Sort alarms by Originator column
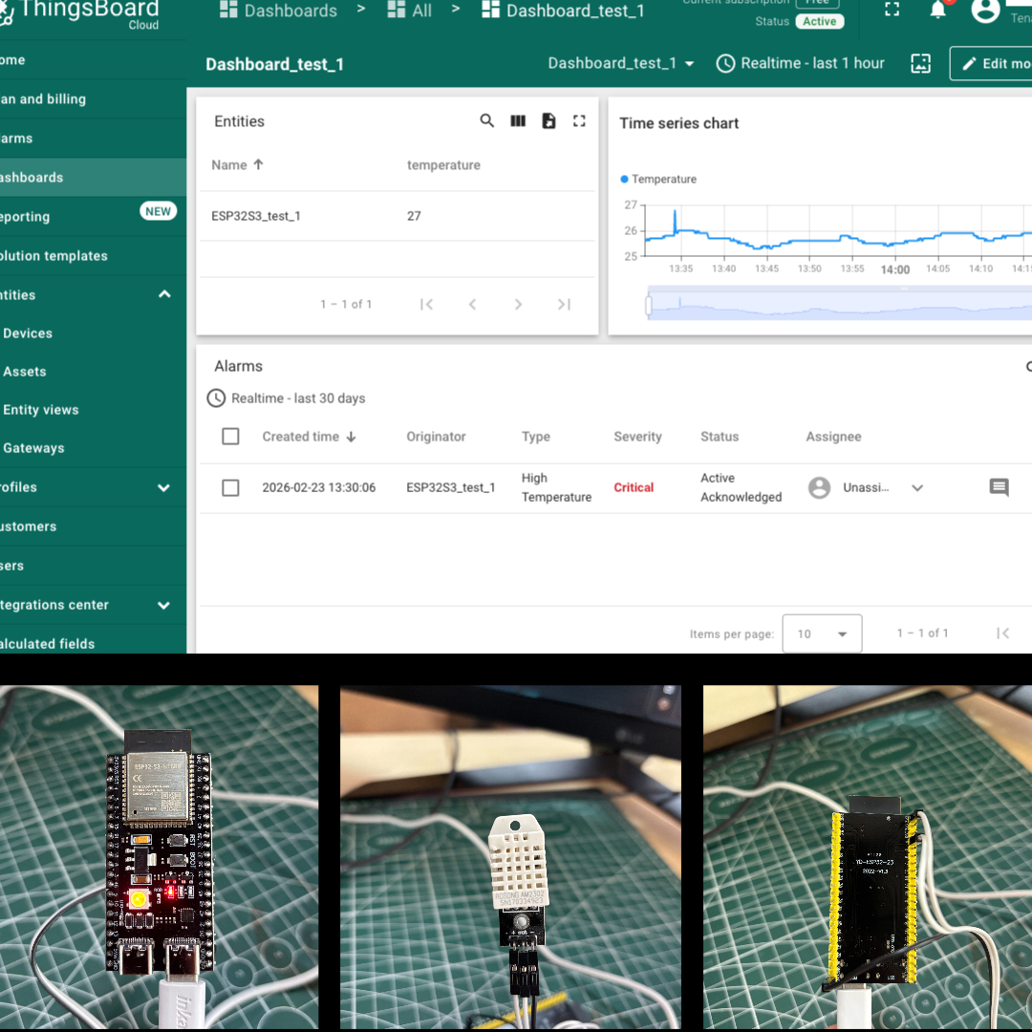Screen dimensions: 1032x1032 point(436,437)
